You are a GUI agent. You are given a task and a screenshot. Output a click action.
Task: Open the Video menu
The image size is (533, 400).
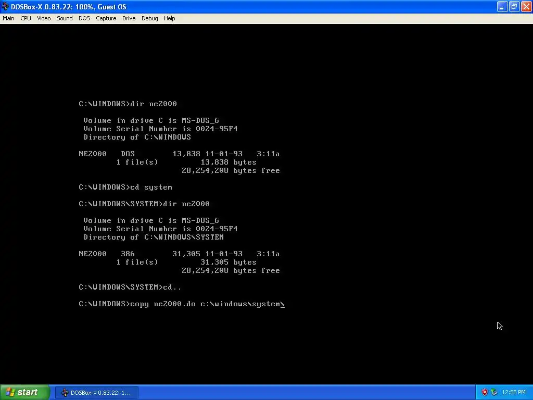[x=44, y=18]
